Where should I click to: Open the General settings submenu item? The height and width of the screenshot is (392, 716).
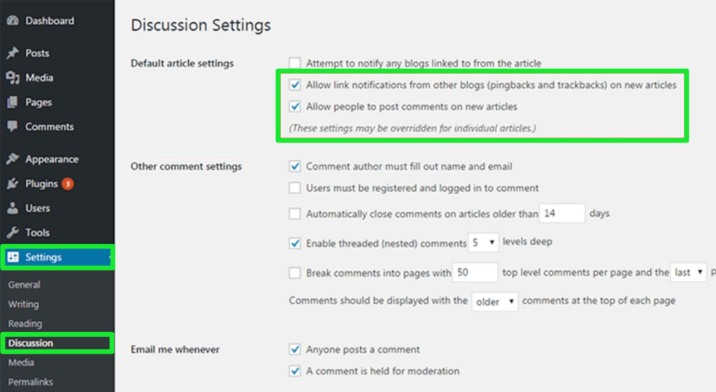[x=24, y=285]
